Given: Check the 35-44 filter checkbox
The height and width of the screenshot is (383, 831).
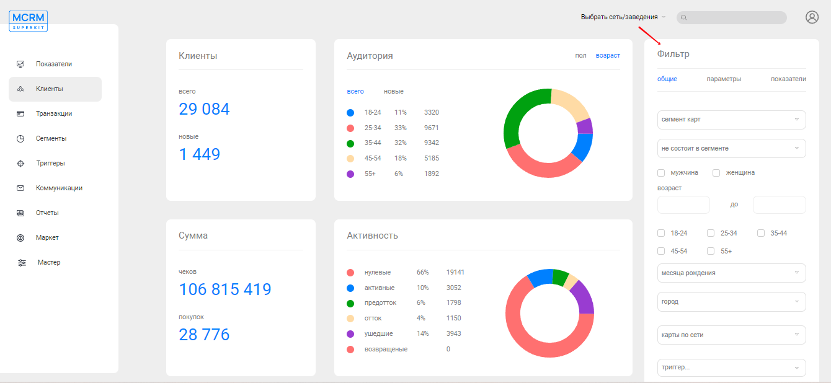Looking at the screenshot, I should [761, 233].
